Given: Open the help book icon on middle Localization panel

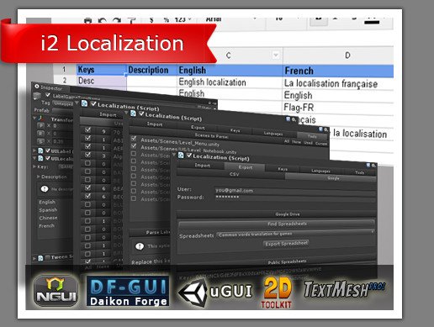Looking at the screenshot, I should 320,129.
